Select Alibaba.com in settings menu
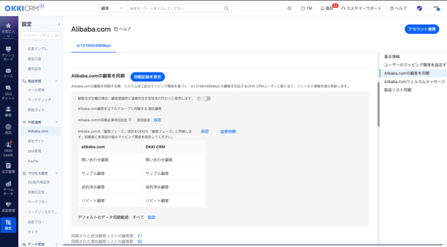447x247 pixels. pyautogui.click(x=41, y=131)
